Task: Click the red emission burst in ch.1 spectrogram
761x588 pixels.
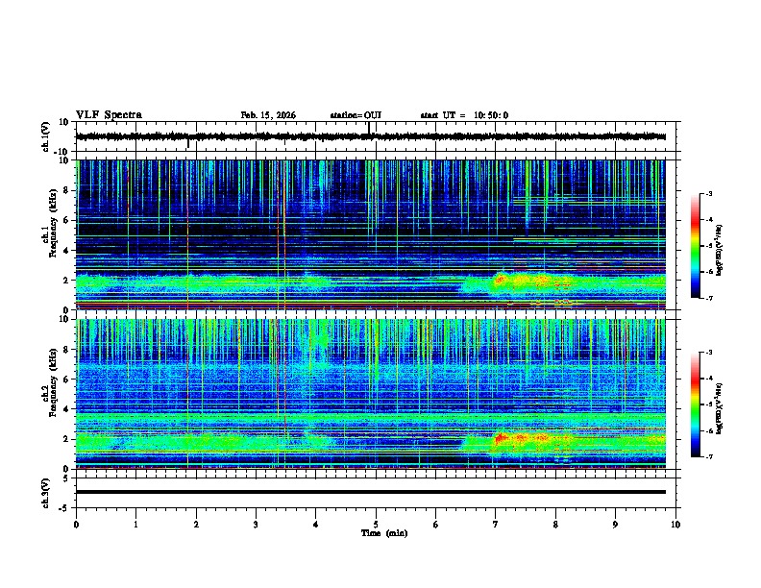Action: (501, 280)
